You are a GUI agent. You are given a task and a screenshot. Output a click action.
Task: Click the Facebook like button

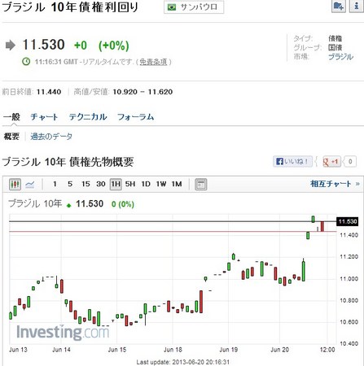pos(292,162)
